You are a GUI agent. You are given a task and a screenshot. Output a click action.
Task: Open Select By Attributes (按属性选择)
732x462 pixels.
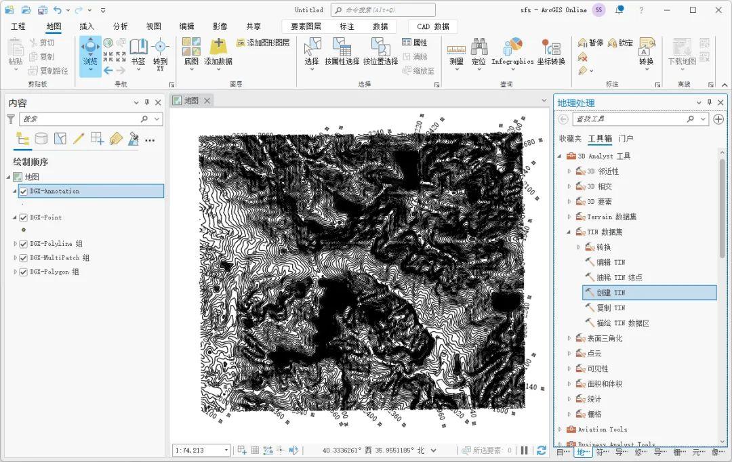(x=342, y=51)
